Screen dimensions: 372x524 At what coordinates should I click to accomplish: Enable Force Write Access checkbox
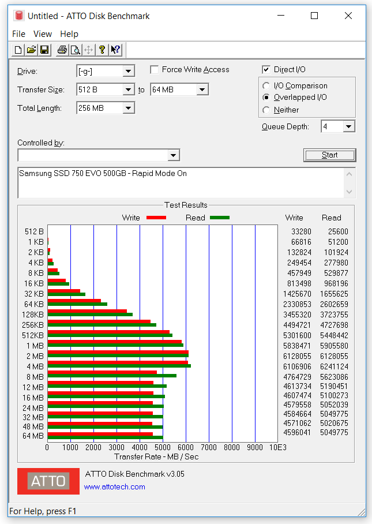[x=154, y=69]
